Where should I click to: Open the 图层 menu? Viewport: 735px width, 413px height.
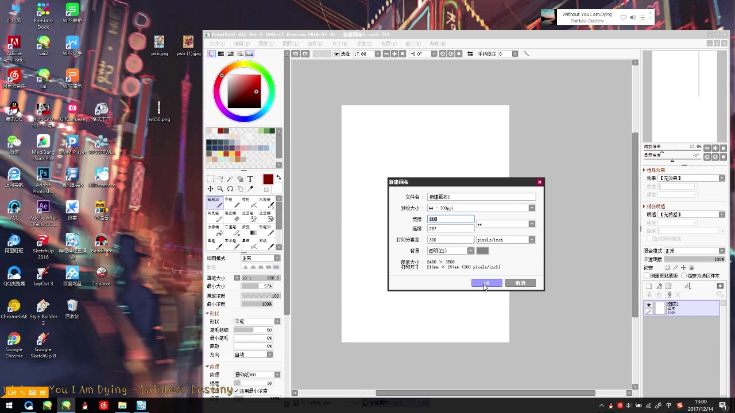point(291,44)
